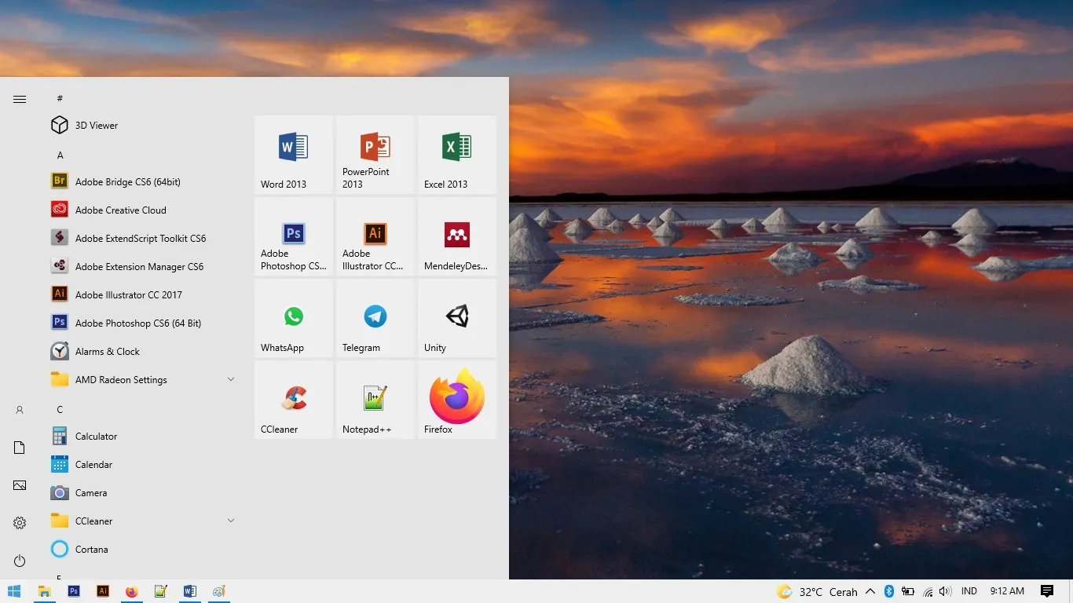
Task: Open Adobe Creative Cloud from app list
Action: point(121,210)
